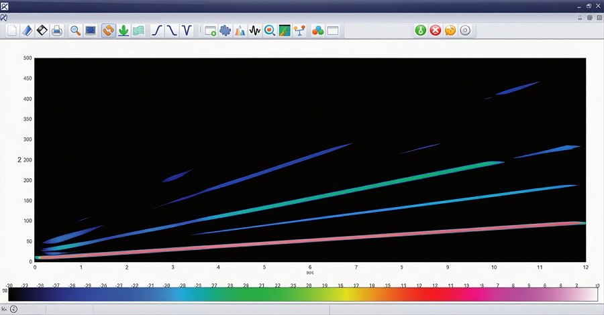Open the blue gear settings icon
The height and width of the screenshot is (315, 604).
225,30
